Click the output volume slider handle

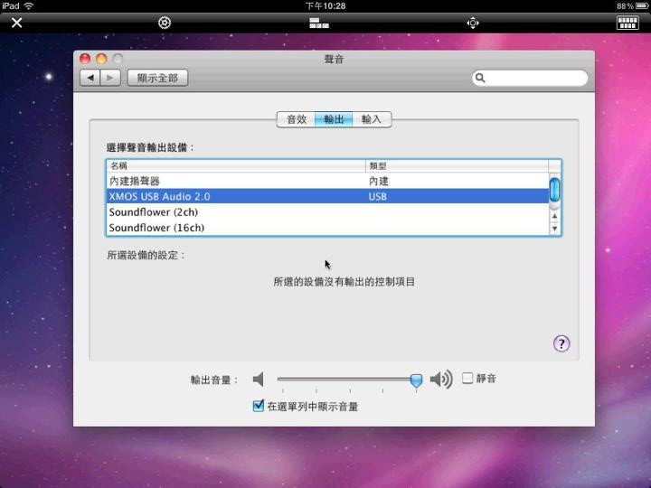click(x=416, y=380)
